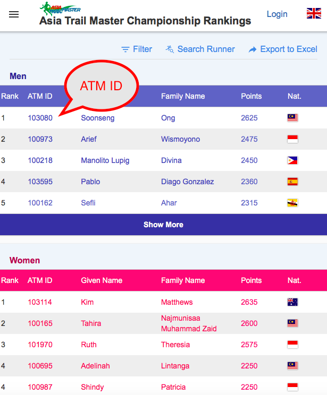
Task: Select family name Theresia
Action: [175, 345]
